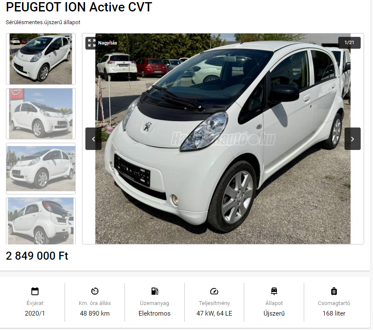Select the third thumbnail of side-front view

pyautogui.click(x=41, y=169)
